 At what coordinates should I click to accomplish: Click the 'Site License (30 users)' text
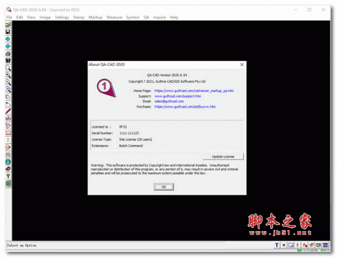135,139
